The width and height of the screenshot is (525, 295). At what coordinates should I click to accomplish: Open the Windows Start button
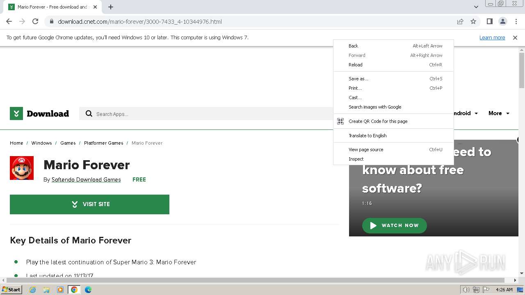pyautogui.click(x=11, y=289)
